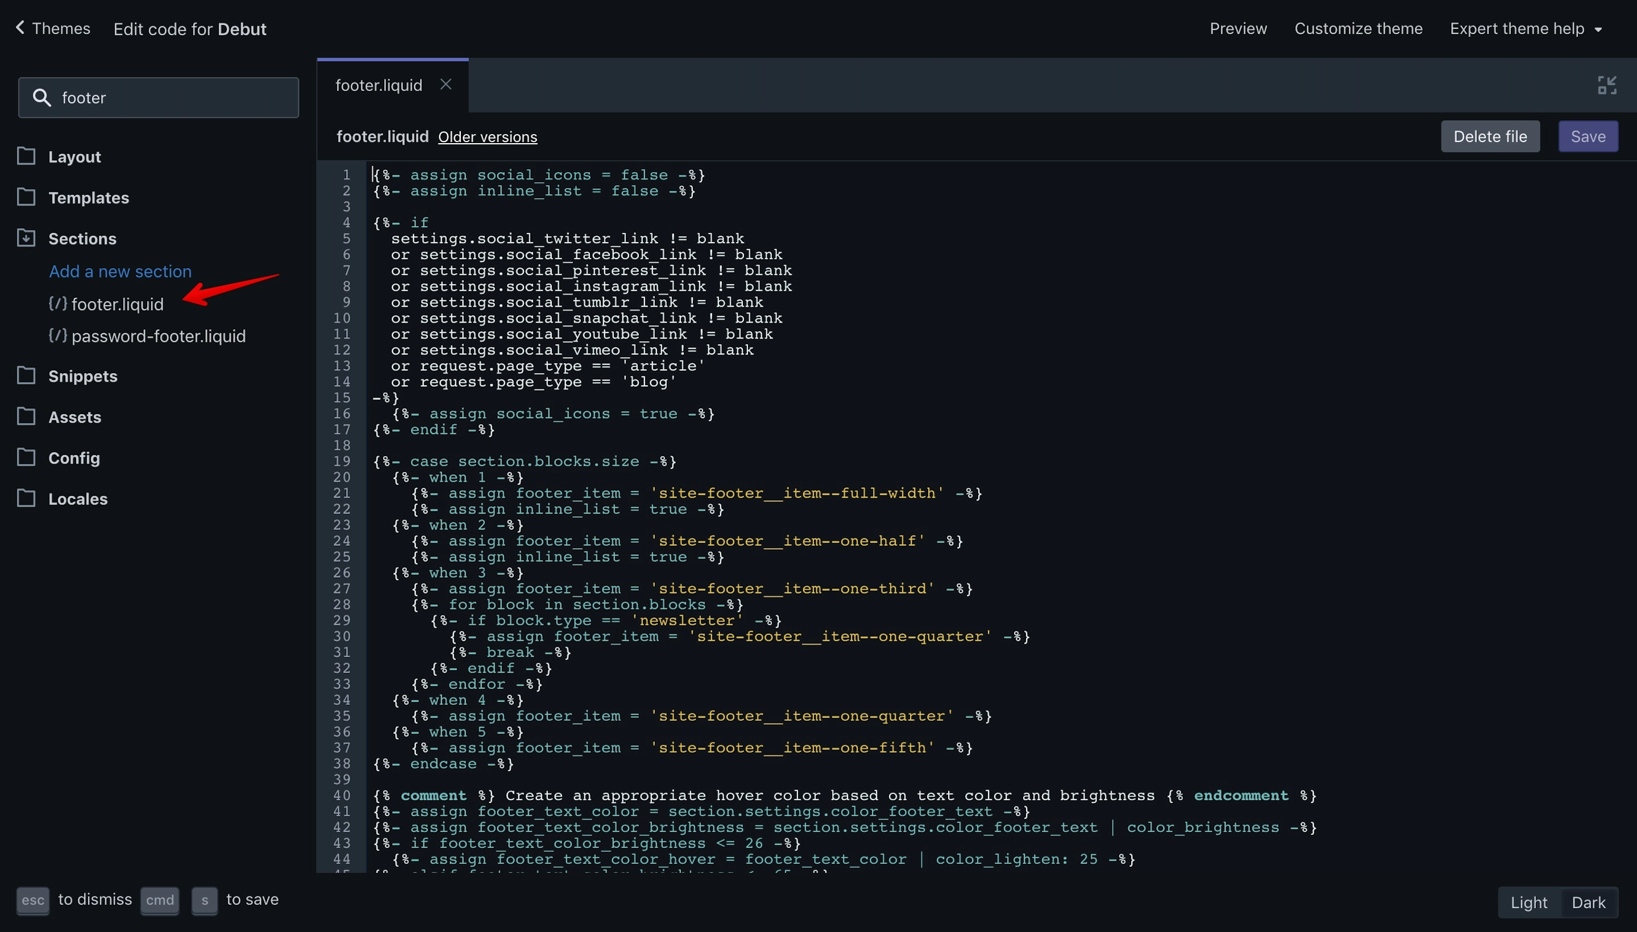The width and height of the screenshot is (1637, 932).
Task: Click 'endcomment' keyword on line 40
Action: point(1241,796)
